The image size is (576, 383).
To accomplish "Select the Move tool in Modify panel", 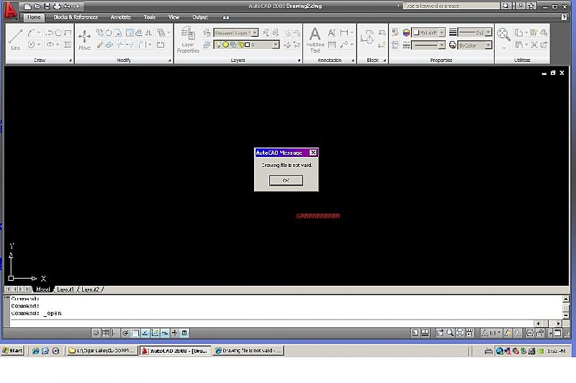I will coord(84,40).
